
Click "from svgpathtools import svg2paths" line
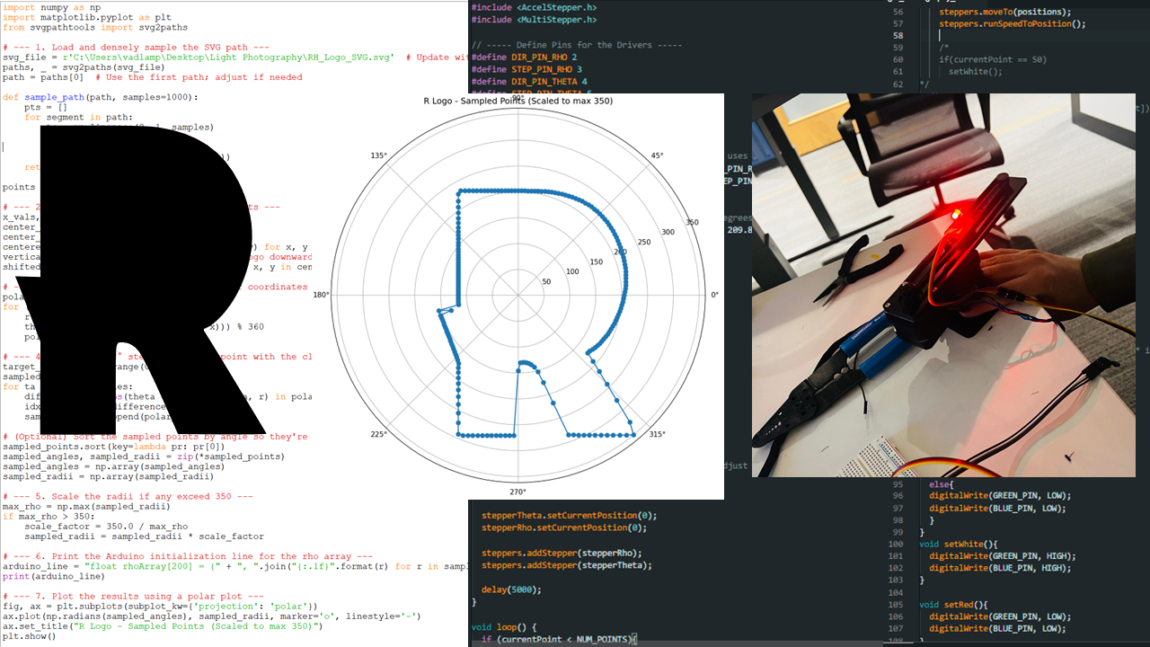point(95,28)
